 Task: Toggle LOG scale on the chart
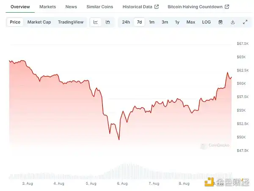[x=206, y=22]
